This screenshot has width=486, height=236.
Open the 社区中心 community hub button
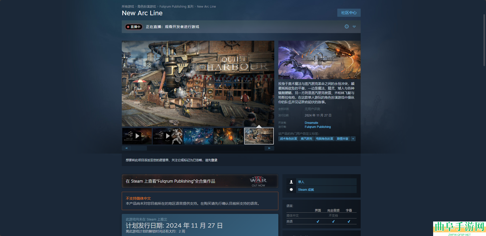pos(349,13)
